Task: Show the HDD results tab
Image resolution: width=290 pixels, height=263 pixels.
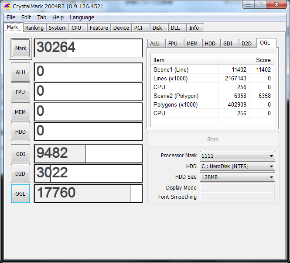Action: pyautogui.click(x=211, y=43)
